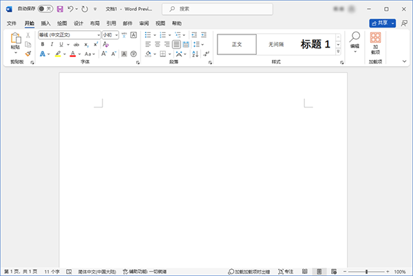Viewport: 413px width, 276px height.
Task: Expand the Styles gallery more arrow
Action: [338, 54]
